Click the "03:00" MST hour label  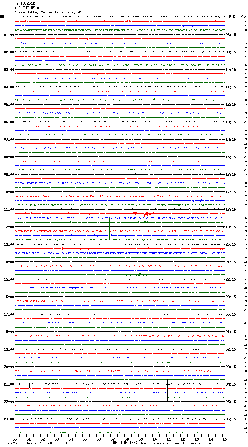click(9, 70)
